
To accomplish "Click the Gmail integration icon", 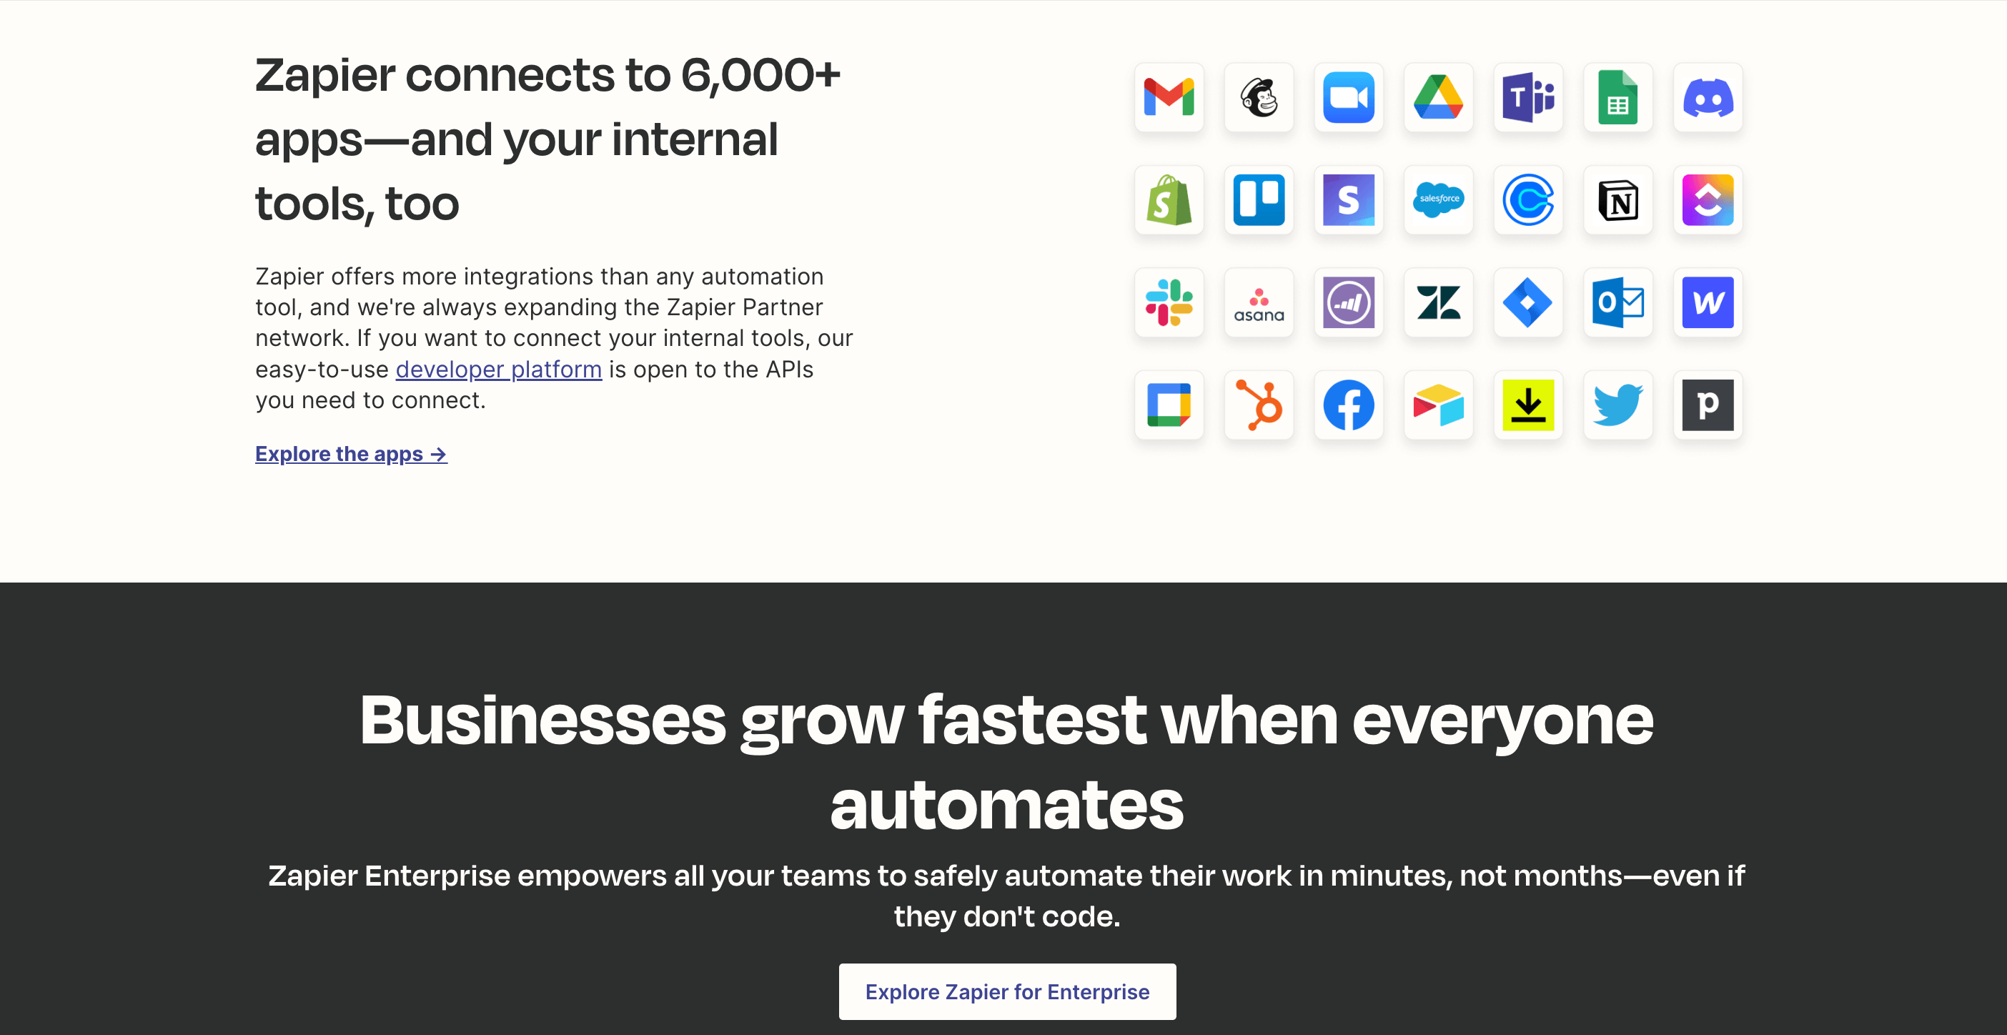I will [x=1168, y=96].
